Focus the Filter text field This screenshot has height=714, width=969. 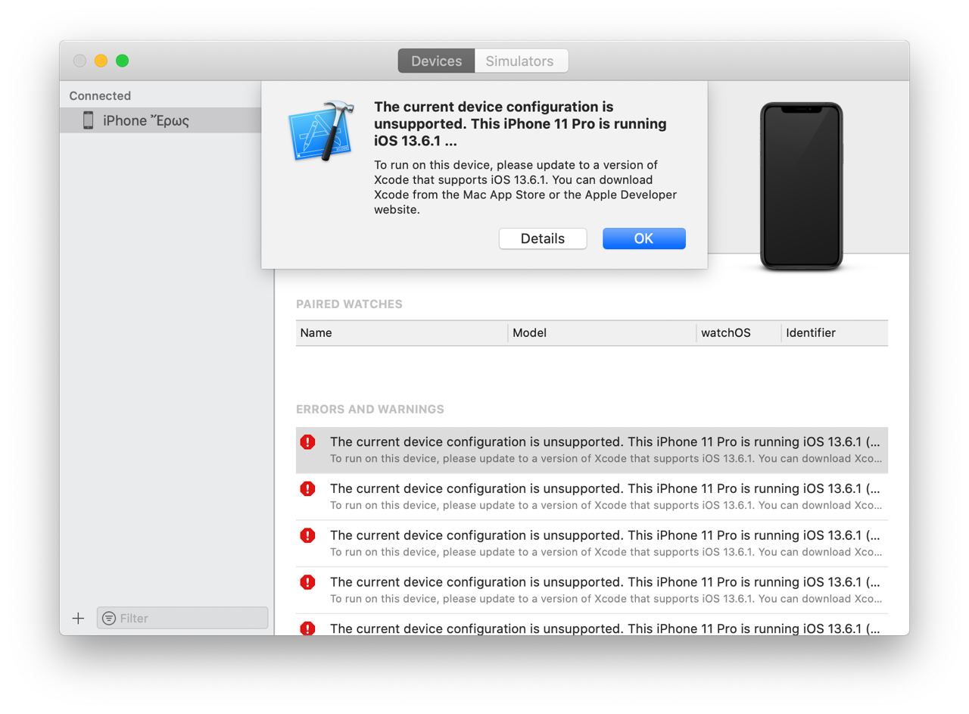[182, 618]
